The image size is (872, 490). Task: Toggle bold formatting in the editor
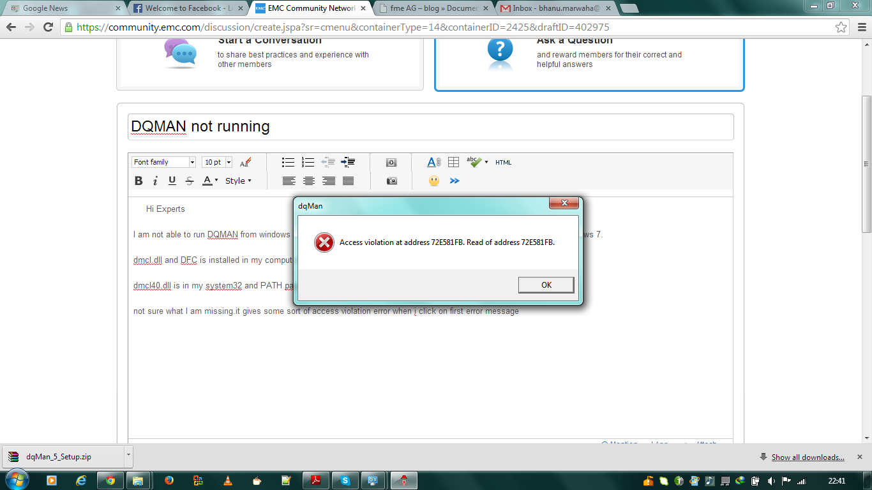(x=138, y=181)
